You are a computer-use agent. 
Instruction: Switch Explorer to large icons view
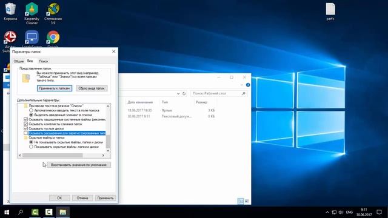247,201
